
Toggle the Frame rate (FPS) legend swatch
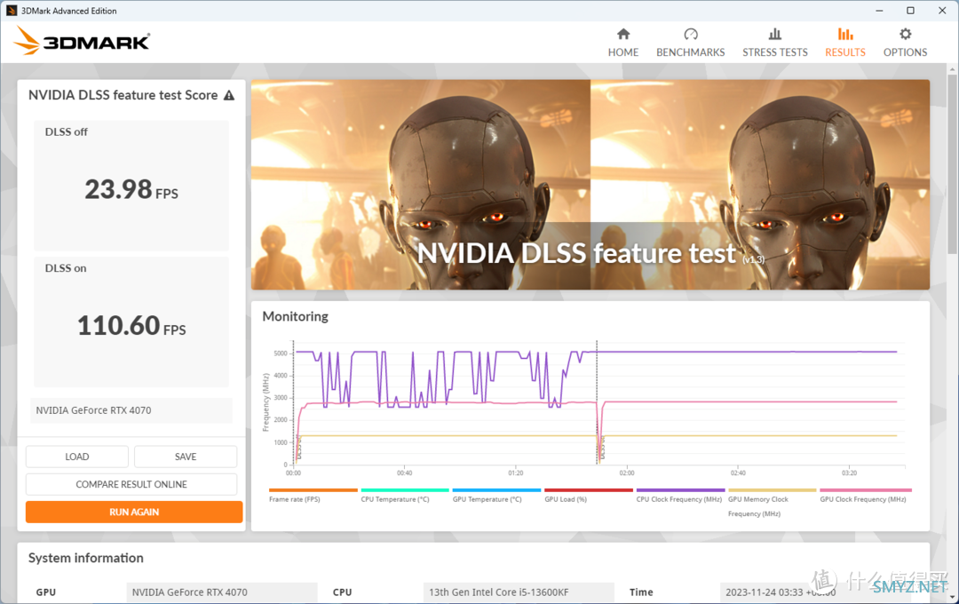[x=313, y=490]
